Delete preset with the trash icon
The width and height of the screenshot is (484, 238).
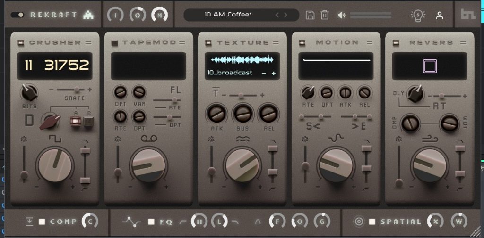coord(325,15)
